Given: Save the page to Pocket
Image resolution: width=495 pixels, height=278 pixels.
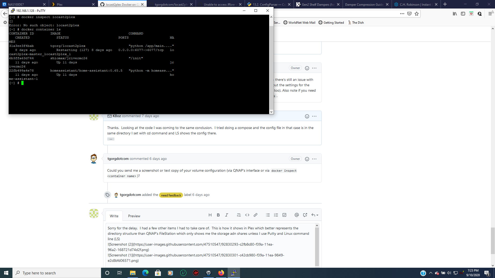Looking at the screenshot, I should click(409, 14).
